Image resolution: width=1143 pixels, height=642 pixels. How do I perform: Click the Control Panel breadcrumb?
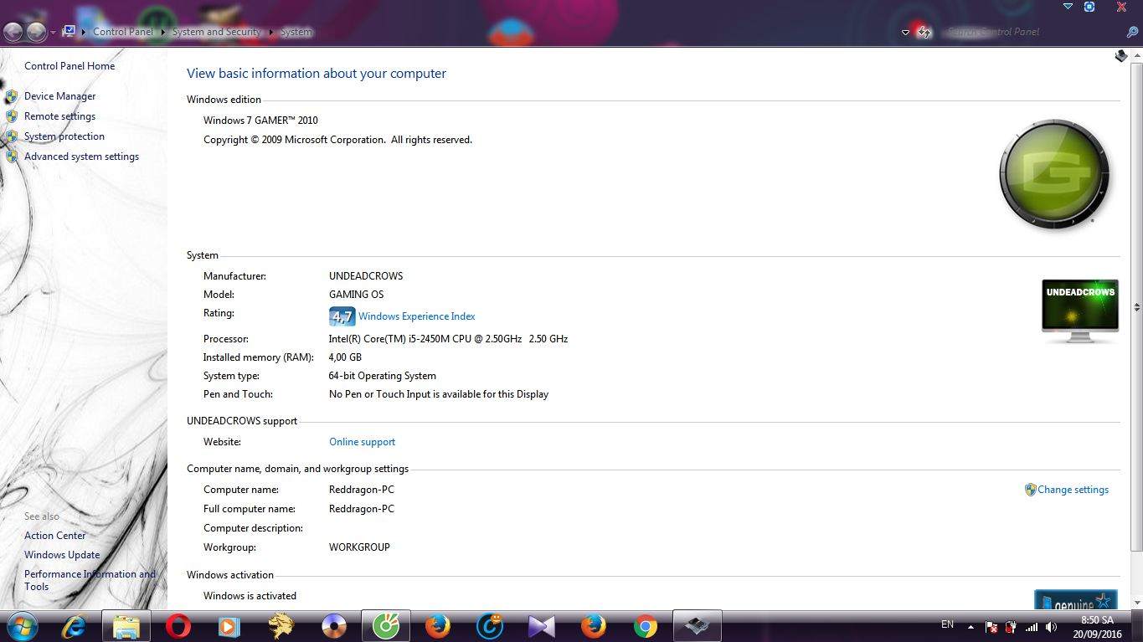coord(123,32)
